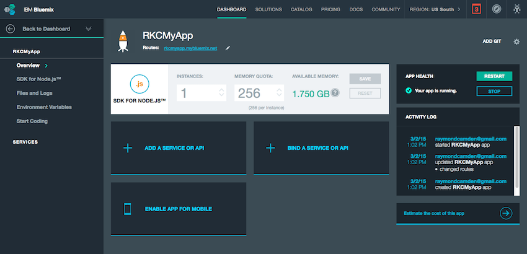Open the Solutions menu
This screenshot has width=527, height=254.
268,9
